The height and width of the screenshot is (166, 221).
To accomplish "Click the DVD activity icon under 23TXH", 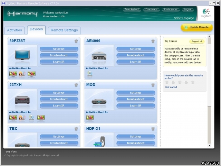I will (22, 118).
